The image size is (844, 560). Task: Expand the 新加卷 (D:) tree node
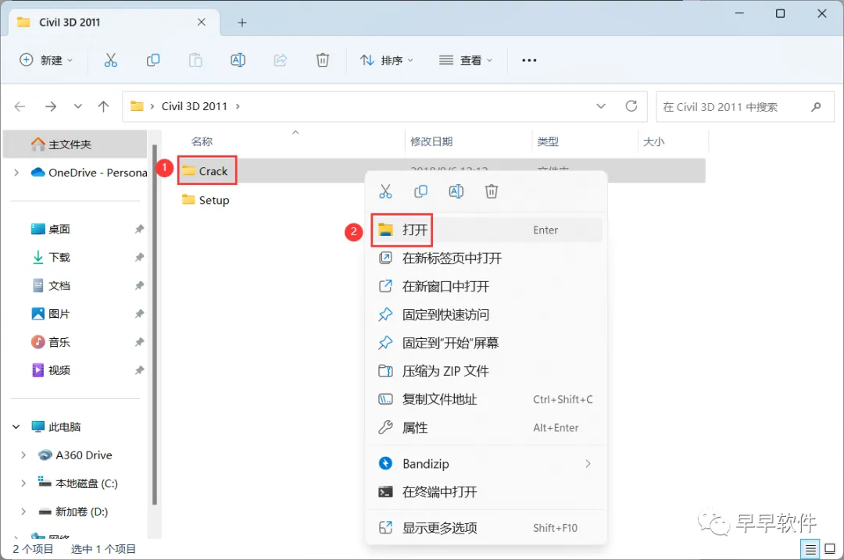click(x=23, y=512)
